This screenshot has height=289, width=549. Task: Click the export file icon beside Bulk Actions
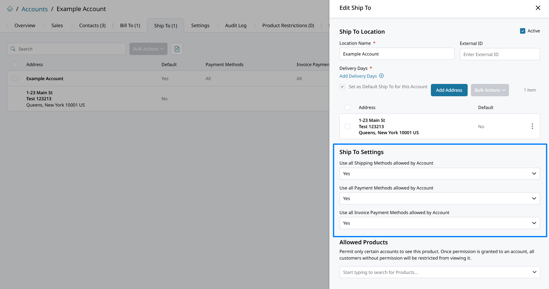click(x=177, y=49)
